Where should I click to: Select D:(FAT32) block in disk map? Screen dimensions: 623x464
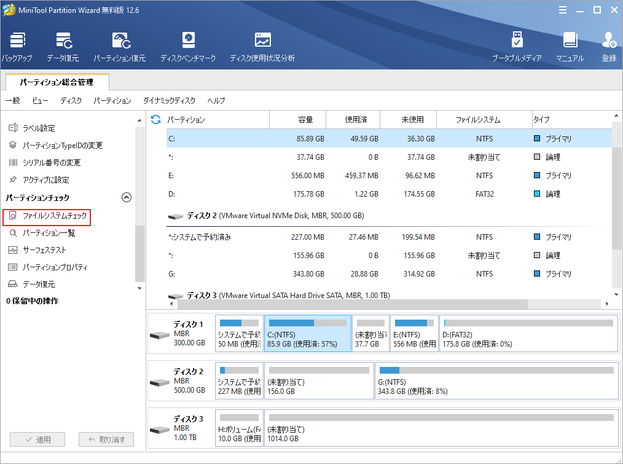click(528, 334)
